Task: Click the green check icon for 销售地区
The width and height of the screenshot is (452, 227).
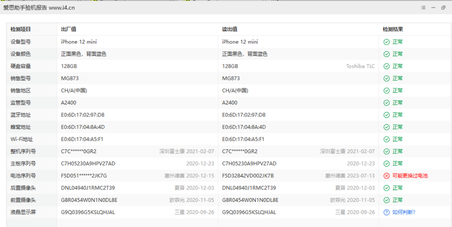Action: (387, 91)
